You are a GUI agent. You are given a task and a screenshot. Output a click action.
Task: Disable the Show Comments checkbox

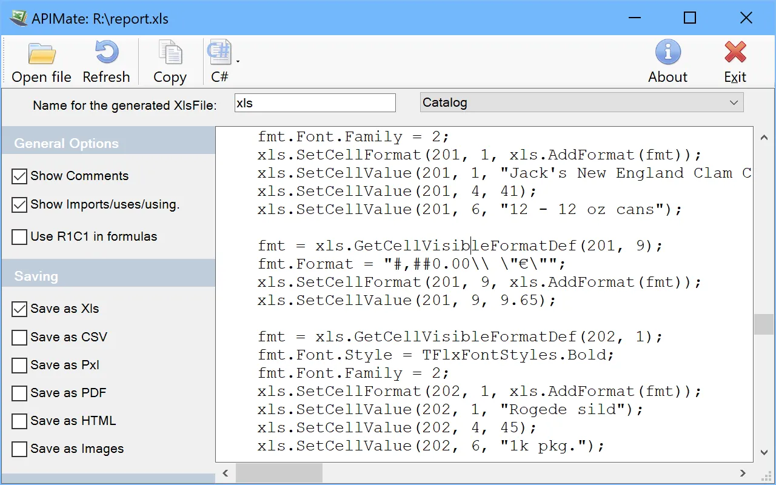pos(19,176)
